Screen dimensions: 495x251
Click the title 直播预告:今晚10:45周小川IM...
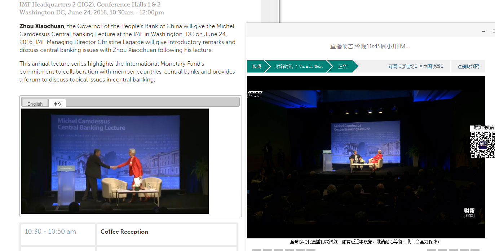click(370, 46)
